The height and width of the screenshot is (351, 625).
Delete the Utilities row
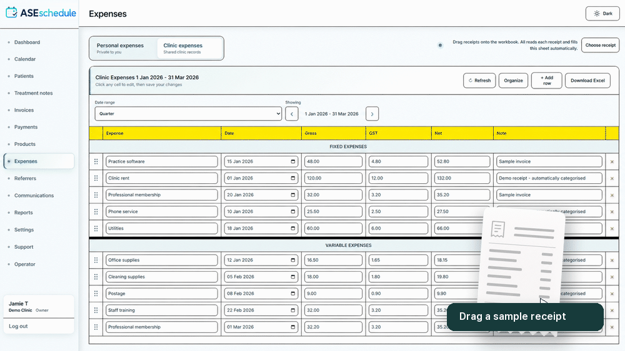pos(612,229)
